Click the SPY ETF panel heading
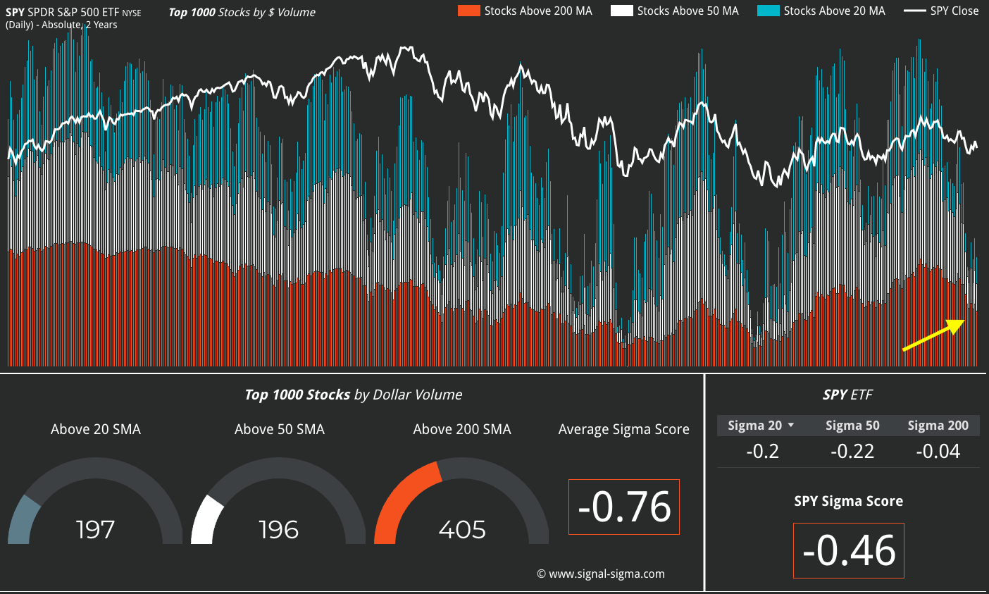 coord(847,395)
